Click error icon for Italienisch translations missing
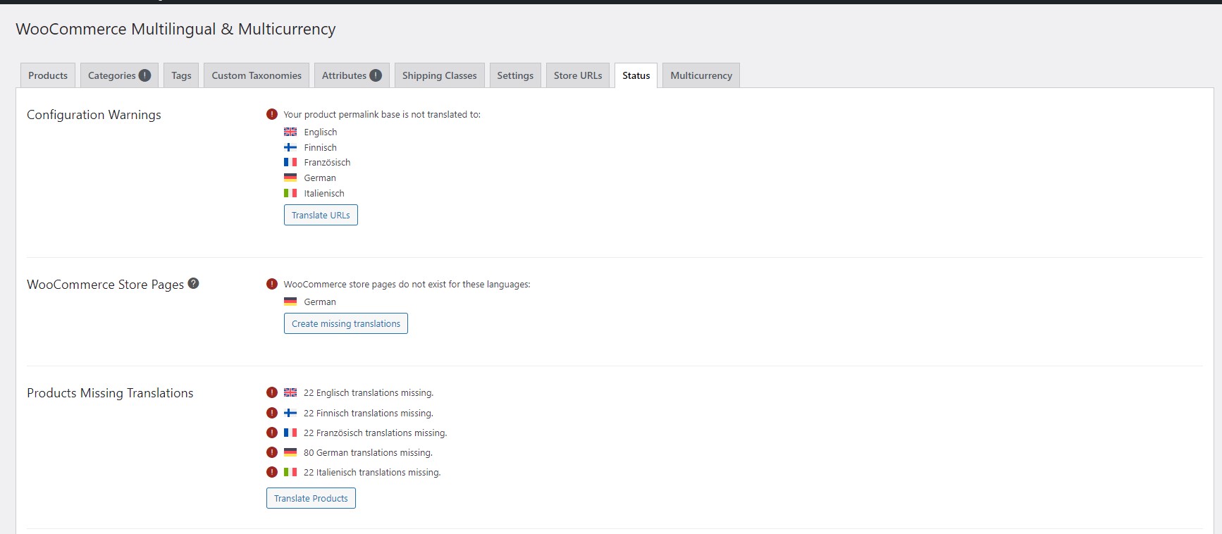Image resolution: width=1222 pixels, height=534 pixels. (272, 472)
